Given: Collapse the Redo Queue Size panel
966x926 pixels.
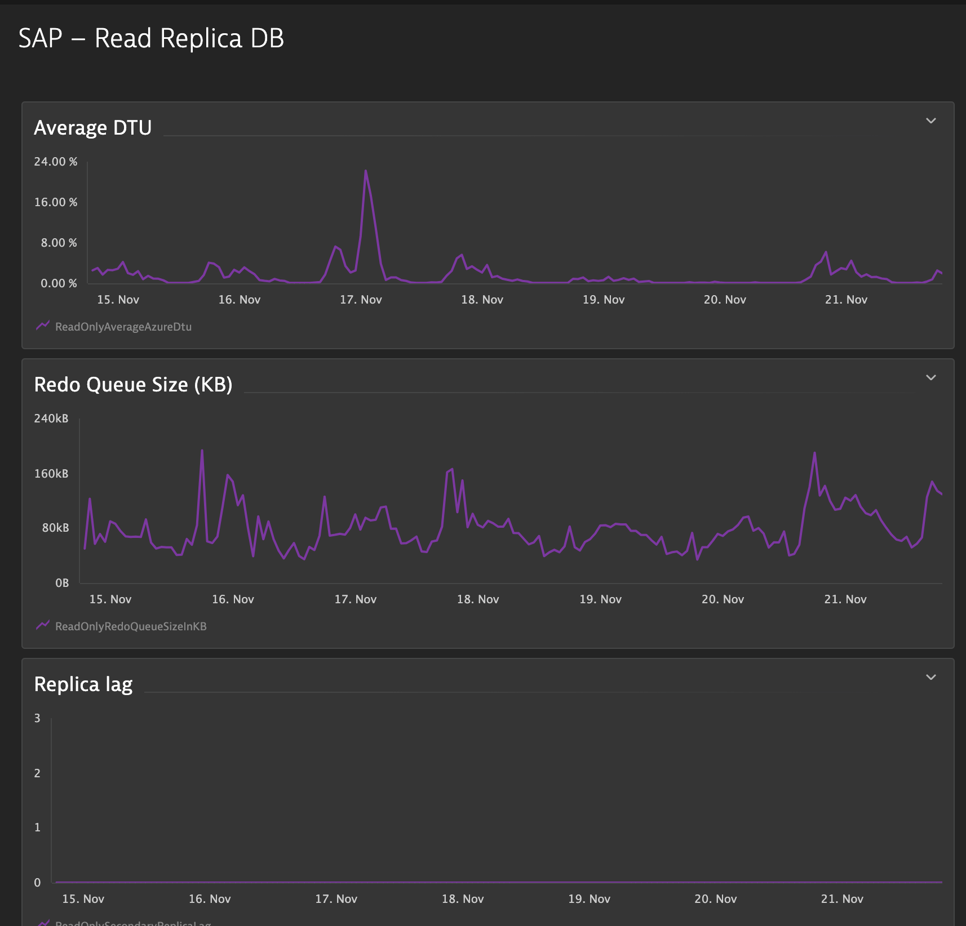Looking at the screenshot, I should point(931,377).
